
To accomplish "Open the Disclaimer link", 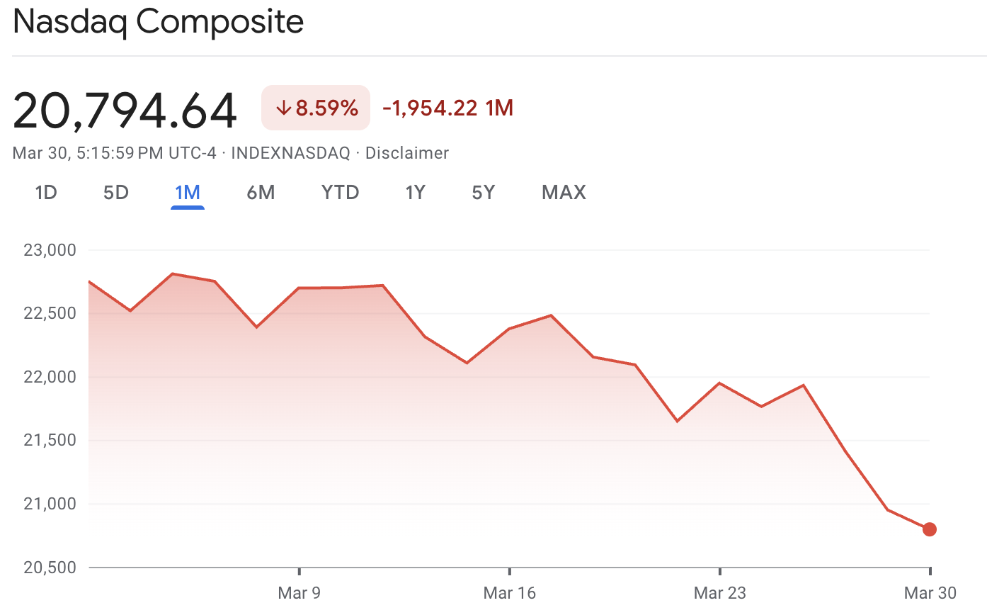I will 407,152.
